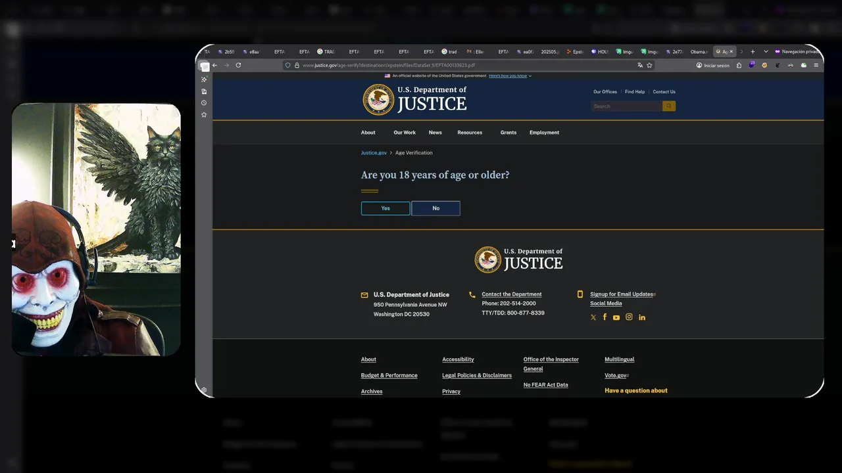Open the Our Offices link
The height and width of the screenshot is (473, 842).
[605, 92]
